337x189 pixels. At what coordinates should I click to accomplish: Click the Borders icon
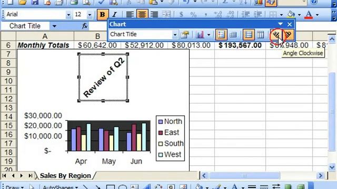click(273, 14)
